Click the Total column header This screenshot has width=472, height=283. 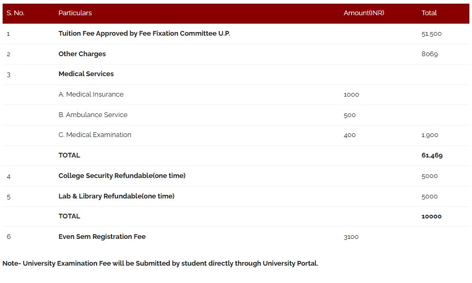pyautogui.click(x=429, y=13)
